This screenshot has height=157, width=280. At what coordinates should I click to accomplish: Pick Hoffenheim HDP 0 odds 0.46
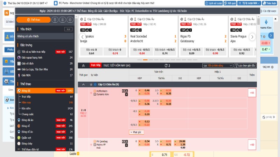pos(144,90)
